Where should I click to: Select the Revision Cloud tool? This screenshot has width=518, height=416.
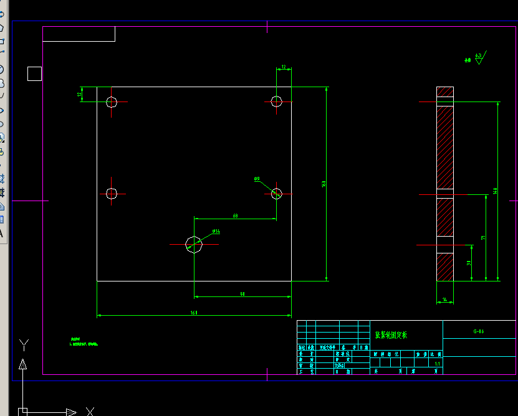[1, 83]
